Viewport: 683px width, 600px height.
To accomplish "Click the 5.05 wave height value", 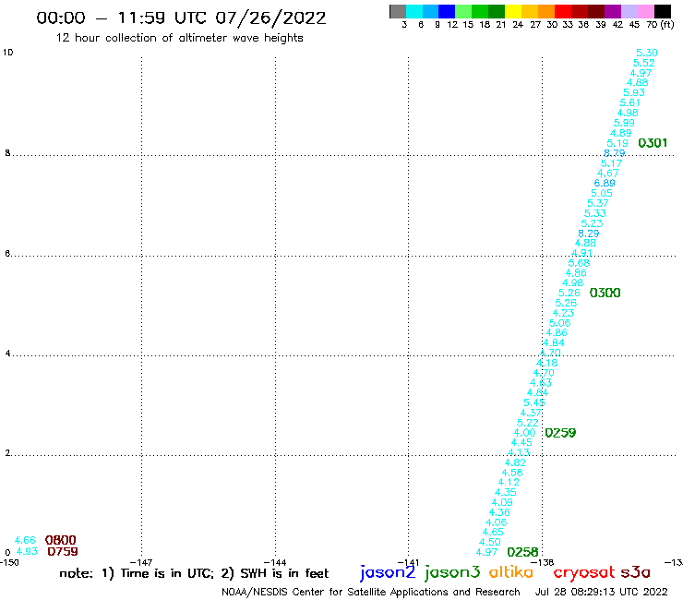I will (x=602, y=193).
